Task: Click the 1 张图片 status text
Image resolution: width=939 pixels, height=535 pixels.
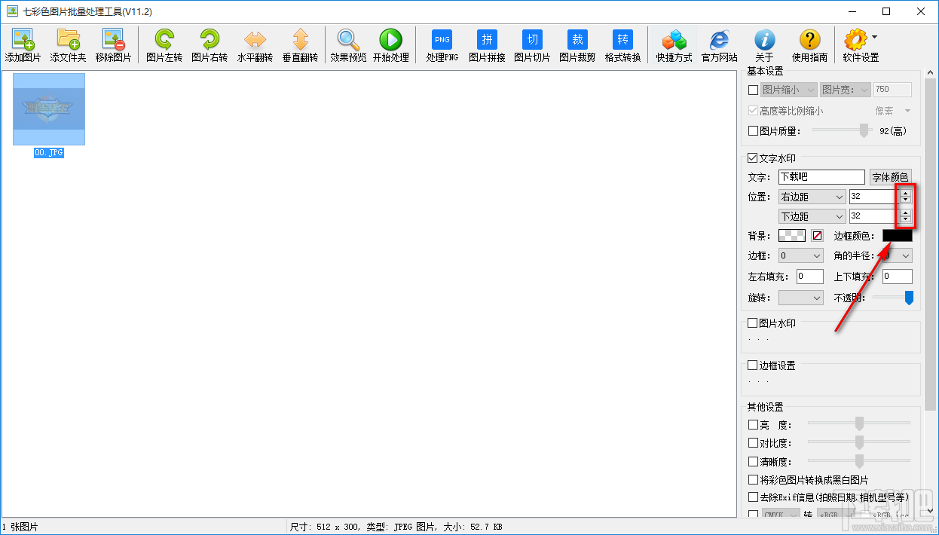Action: click(x=20, y=527)
